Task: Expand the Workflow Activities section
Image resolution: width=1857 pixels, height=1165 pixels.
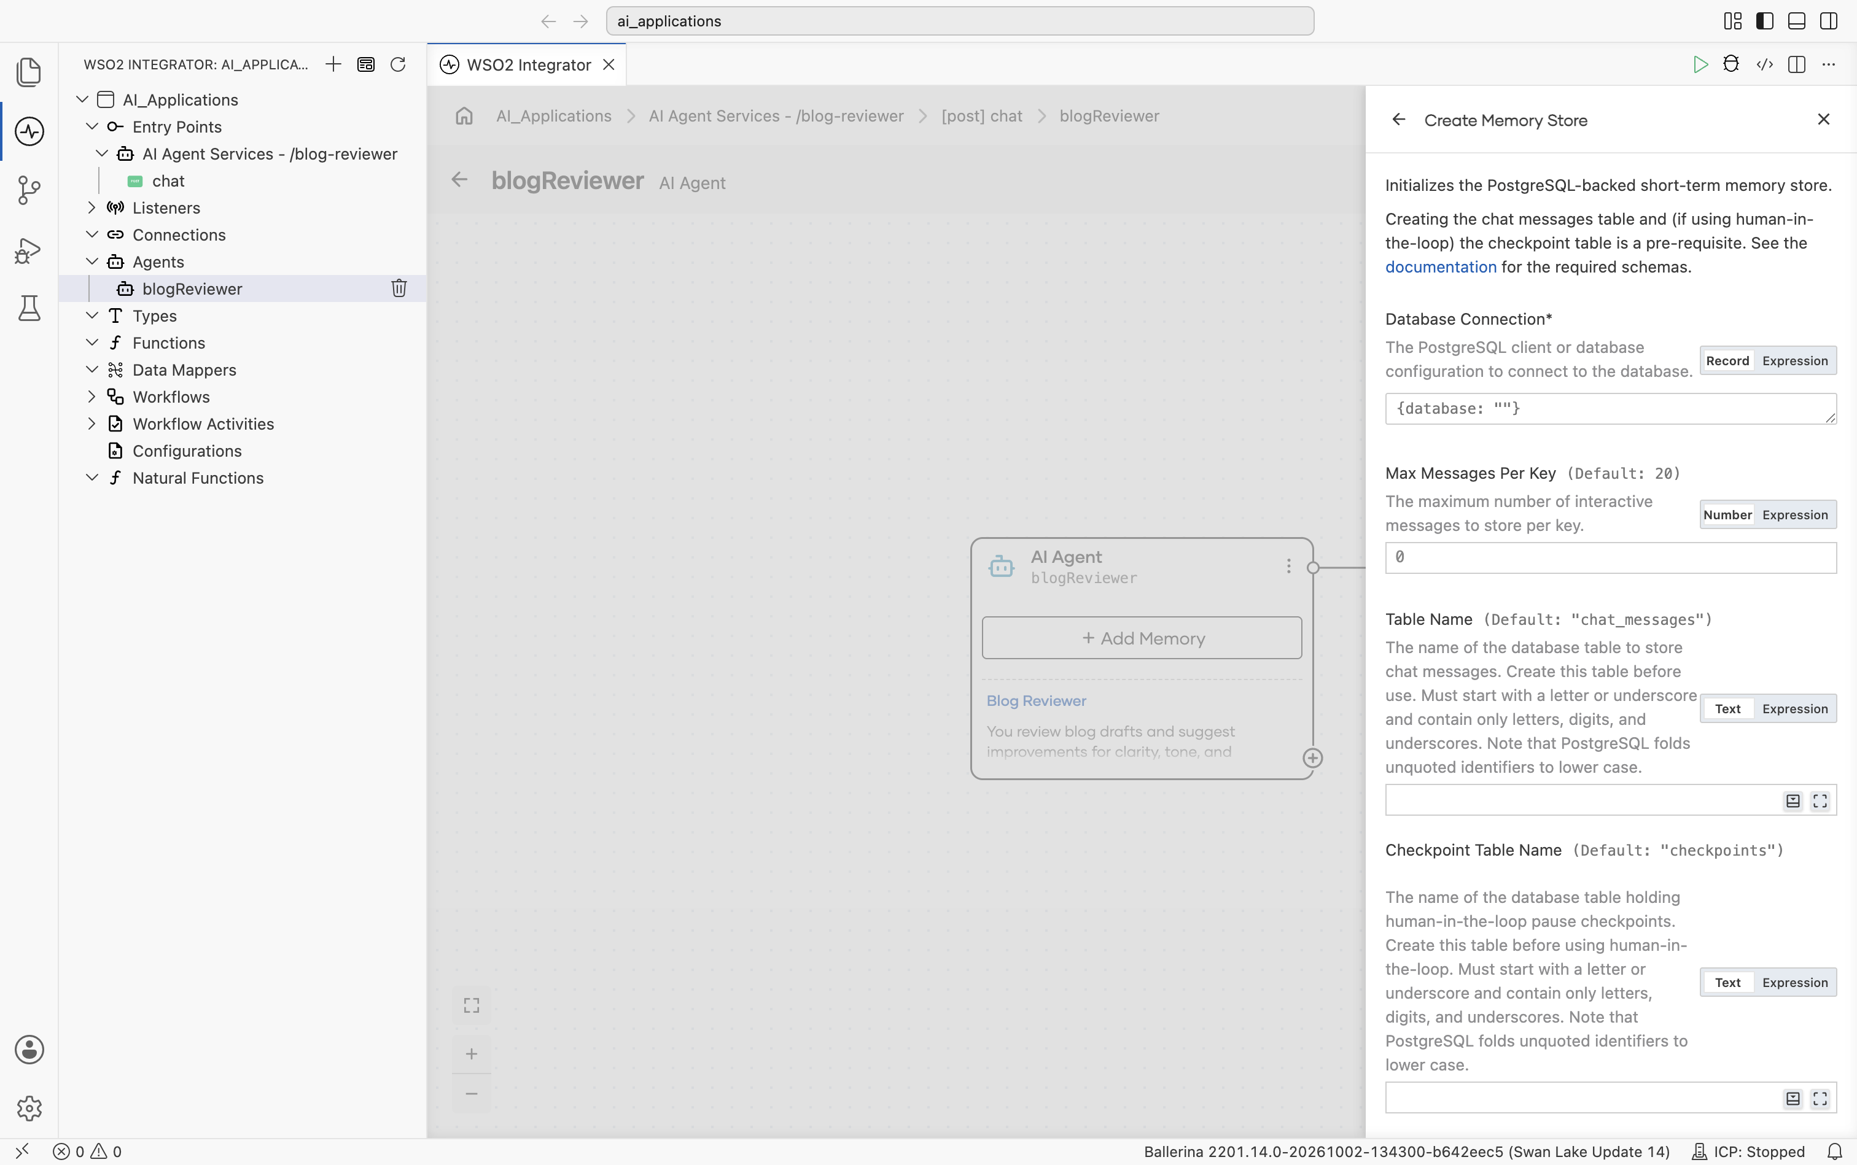Action: click(91, 423)
